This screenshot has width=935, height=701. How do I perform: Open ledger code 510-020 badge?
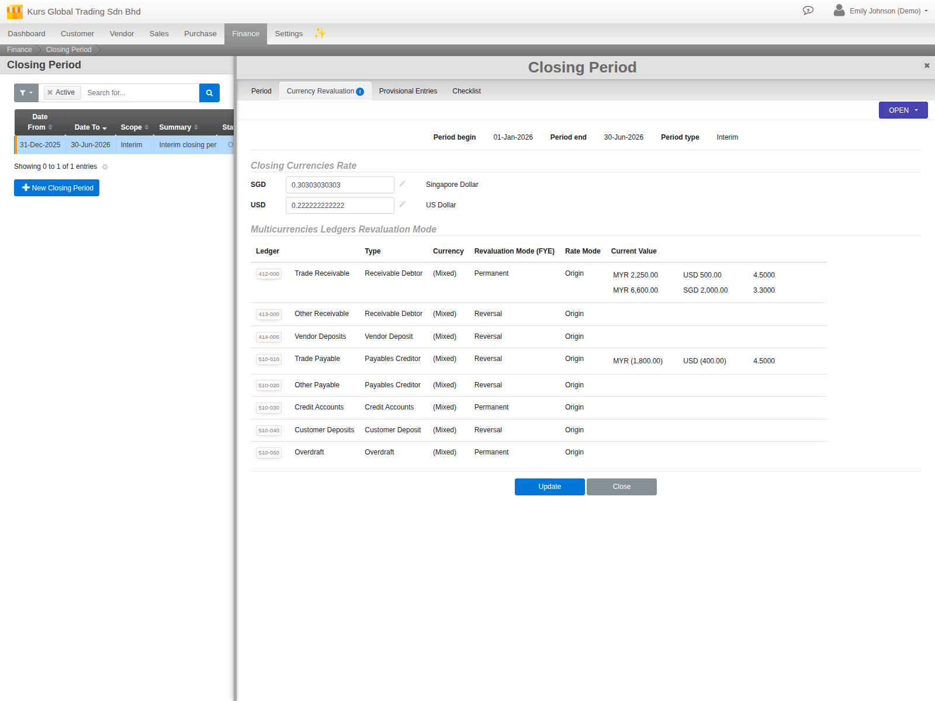[269, 386]
